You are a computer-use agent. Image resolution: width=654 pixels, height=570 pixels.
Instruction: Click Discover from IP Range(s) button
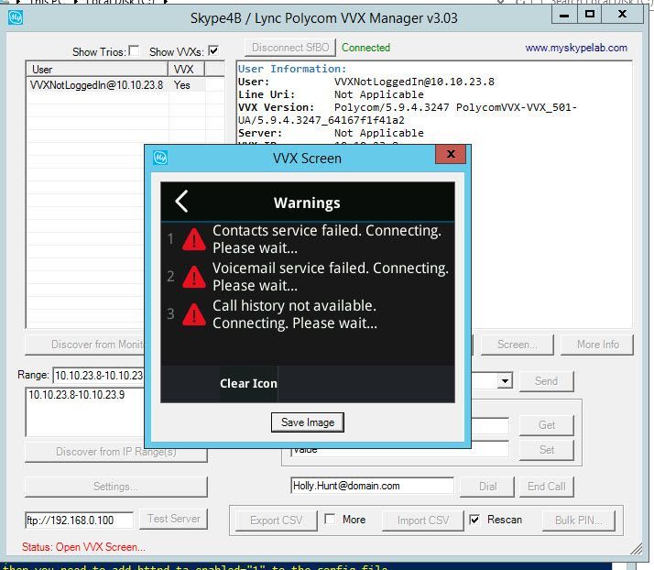pos(116,452)
